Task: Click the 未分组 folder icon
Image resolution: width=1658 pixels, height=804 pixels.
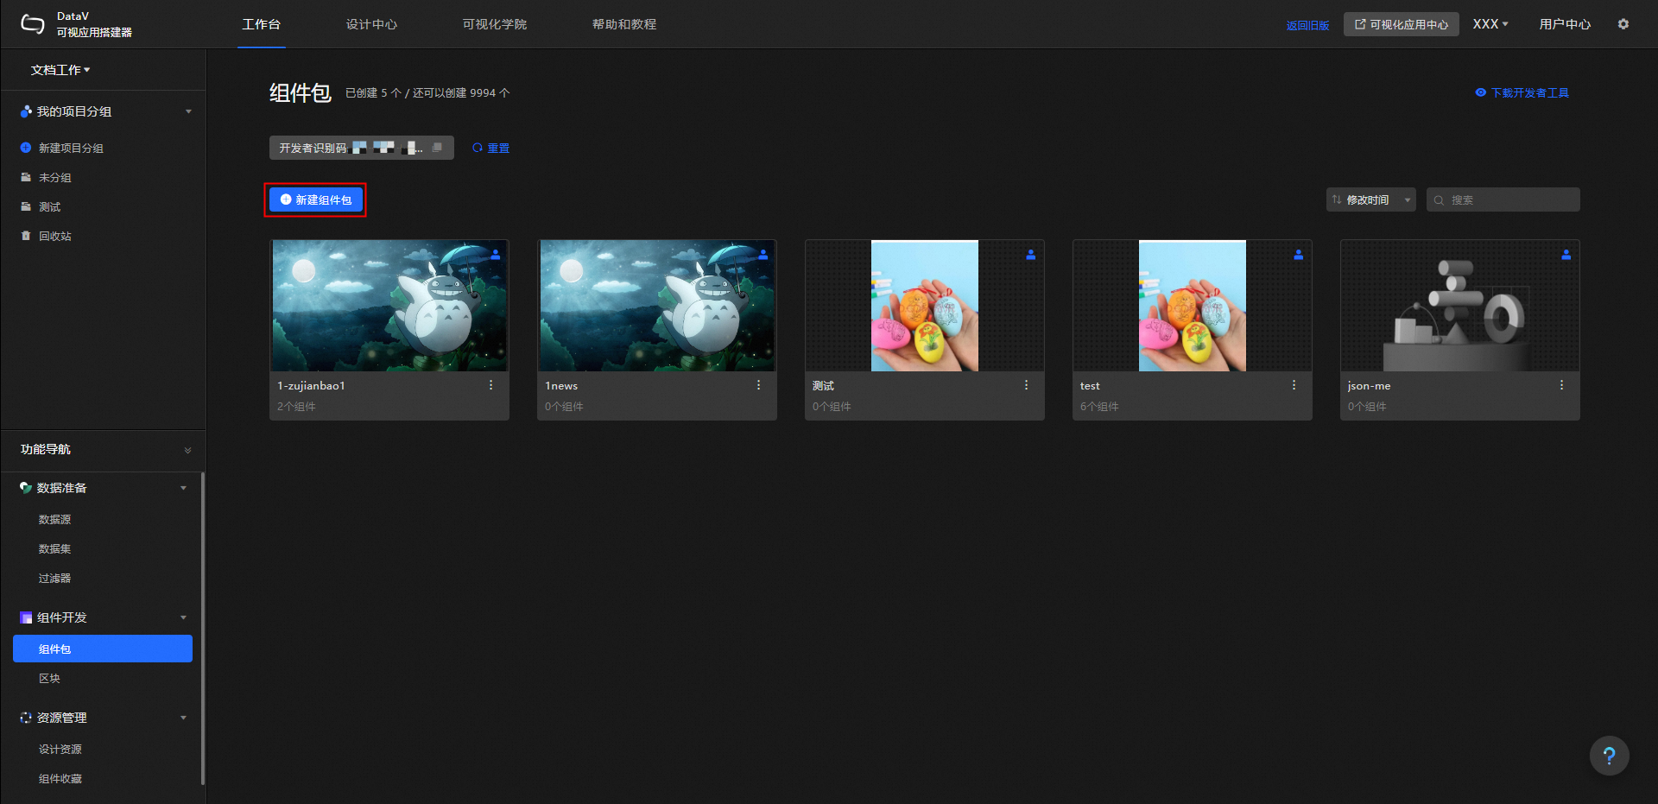Action: point(26,177)
